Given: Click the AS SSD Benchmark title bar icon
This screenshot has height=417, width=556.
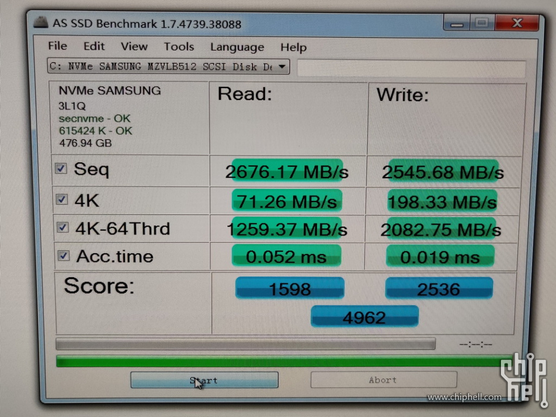Looking at the screenshot, I should pyautogui.click(x=41, y=22).
